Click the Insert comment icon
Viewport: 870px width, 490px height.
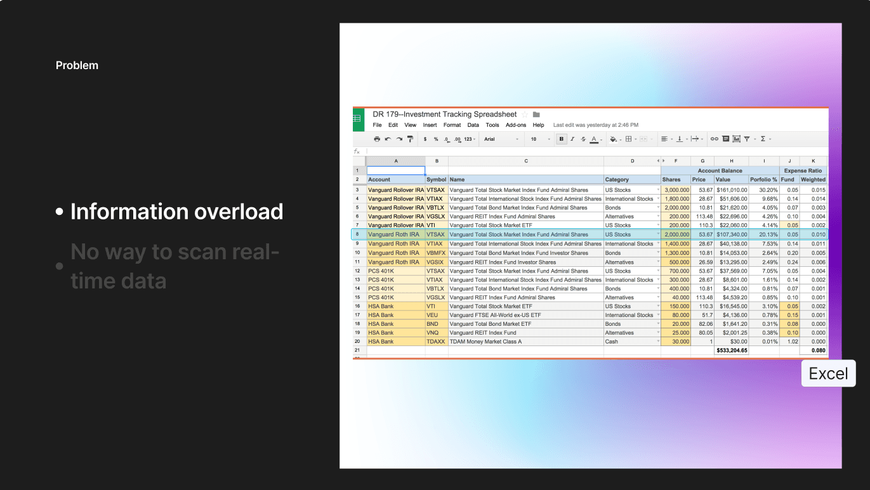click(x=725, y=139)
